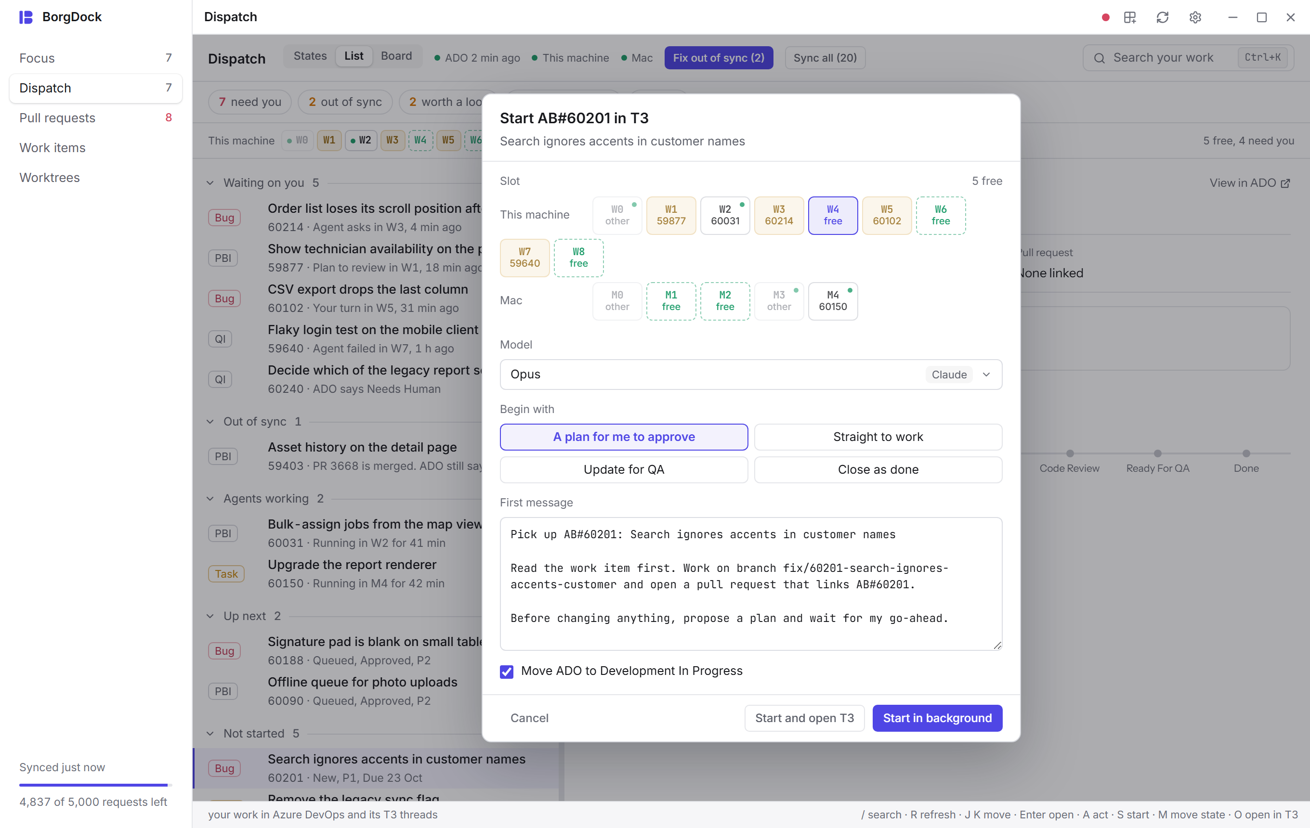Image resolution: width=1310 pixels, height=828 pixels.
Task: Click Bug tag on Order list row
Action: point(224,218)
